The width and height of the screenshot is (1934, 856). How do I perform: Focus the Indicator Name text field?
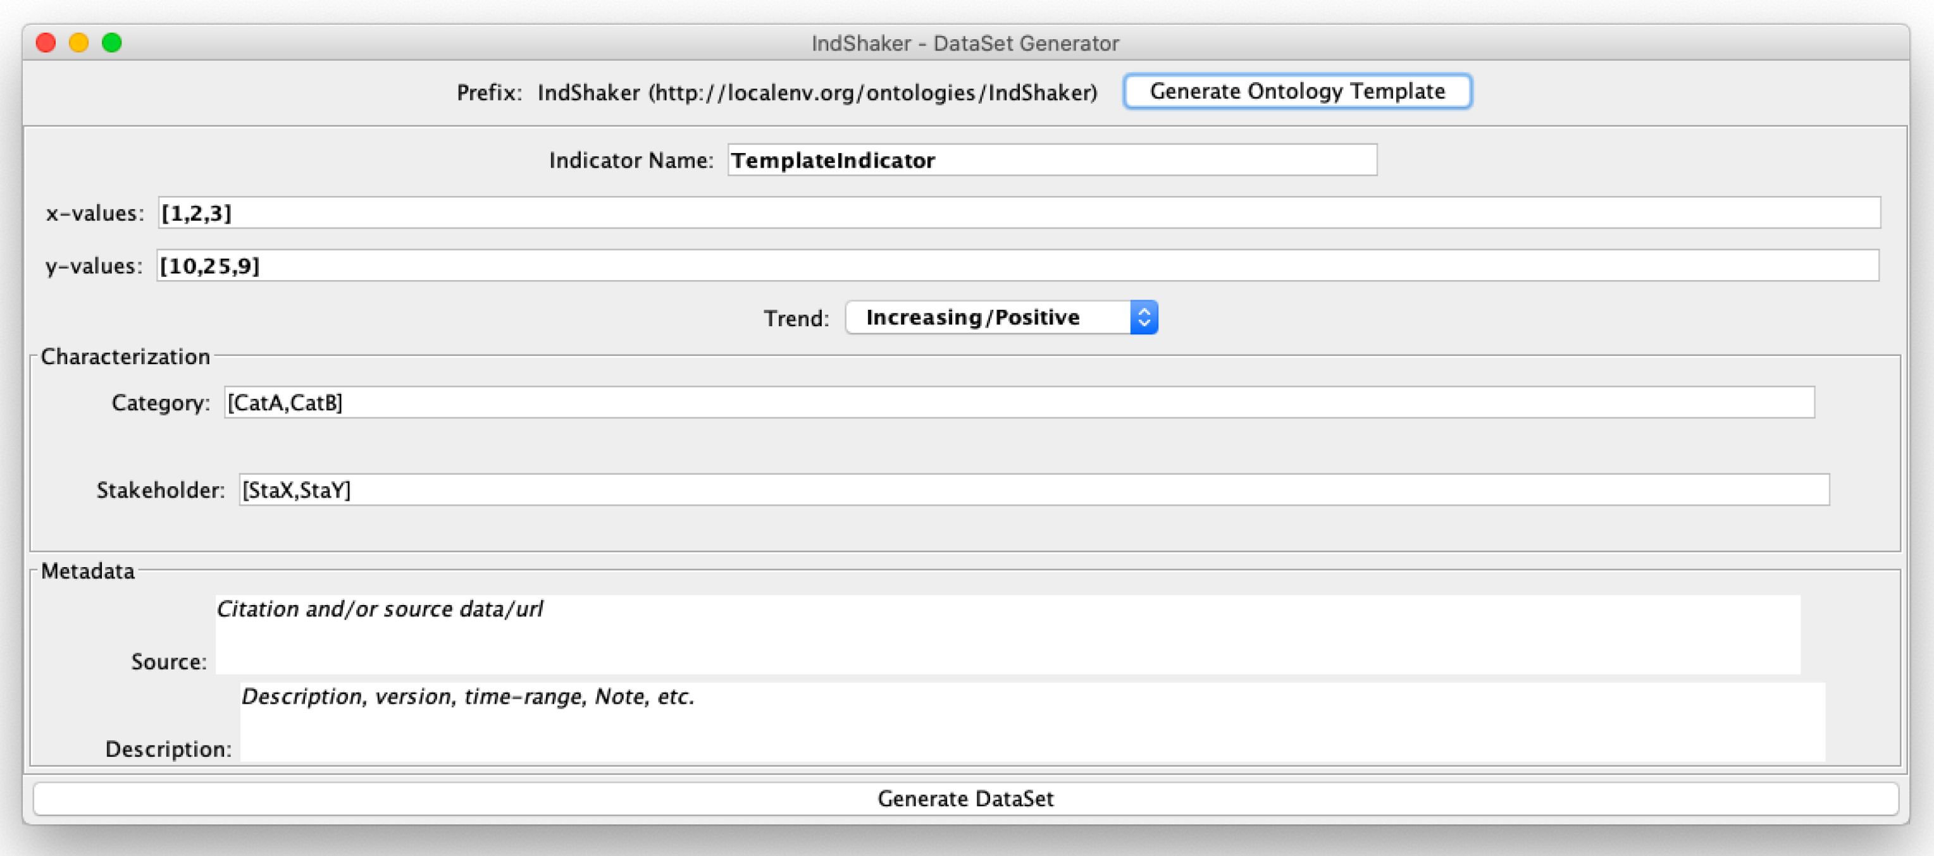tap(1051, 160)
